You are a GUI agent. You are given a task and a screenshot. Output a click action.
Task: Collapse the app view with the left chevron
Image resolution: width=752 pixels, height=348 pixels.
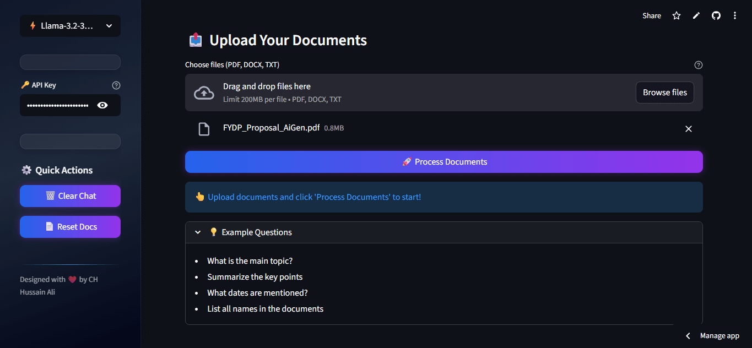[x=688, y=335]
